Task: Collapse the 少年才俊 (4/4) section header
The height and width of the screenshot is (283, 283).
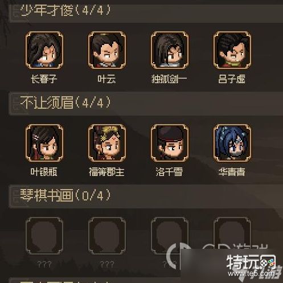Action: (x=146, y=13)
